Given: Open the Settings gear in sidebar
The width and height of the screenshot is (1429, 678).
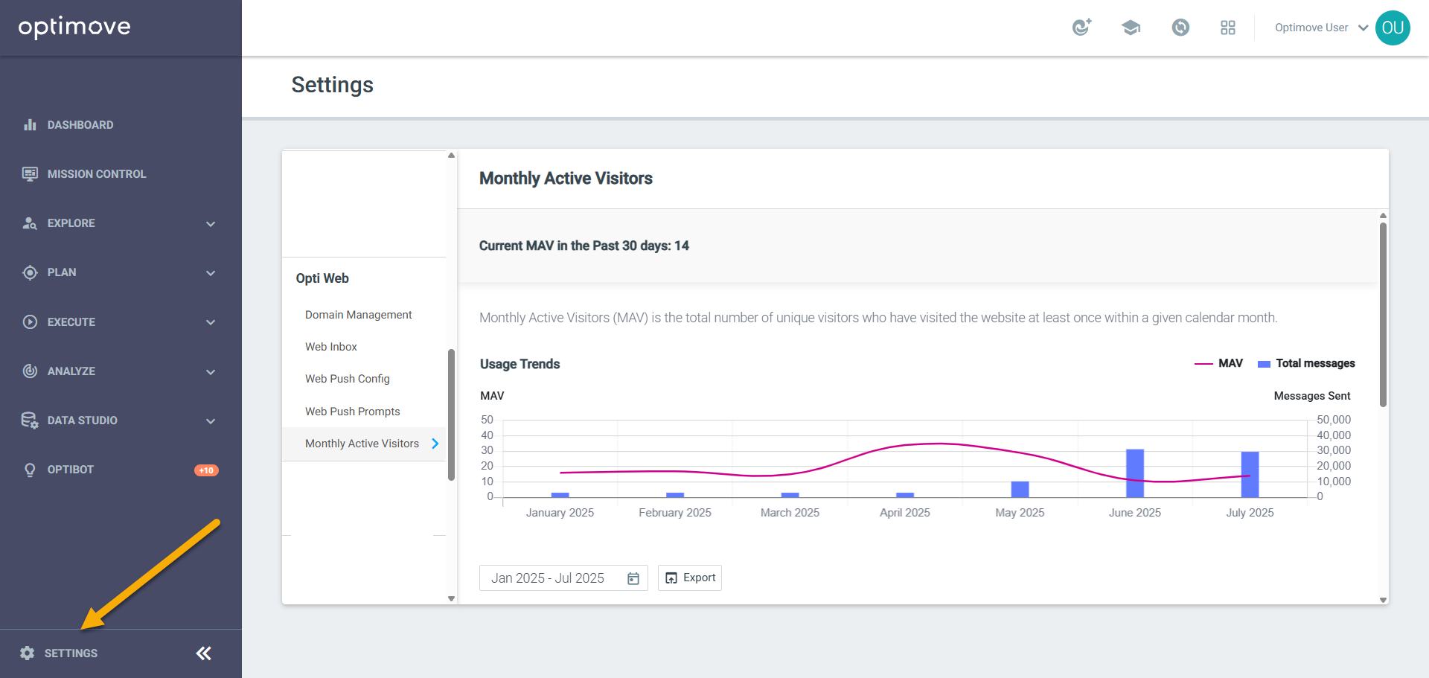Looking at the screenshot, I should [28, 653].
